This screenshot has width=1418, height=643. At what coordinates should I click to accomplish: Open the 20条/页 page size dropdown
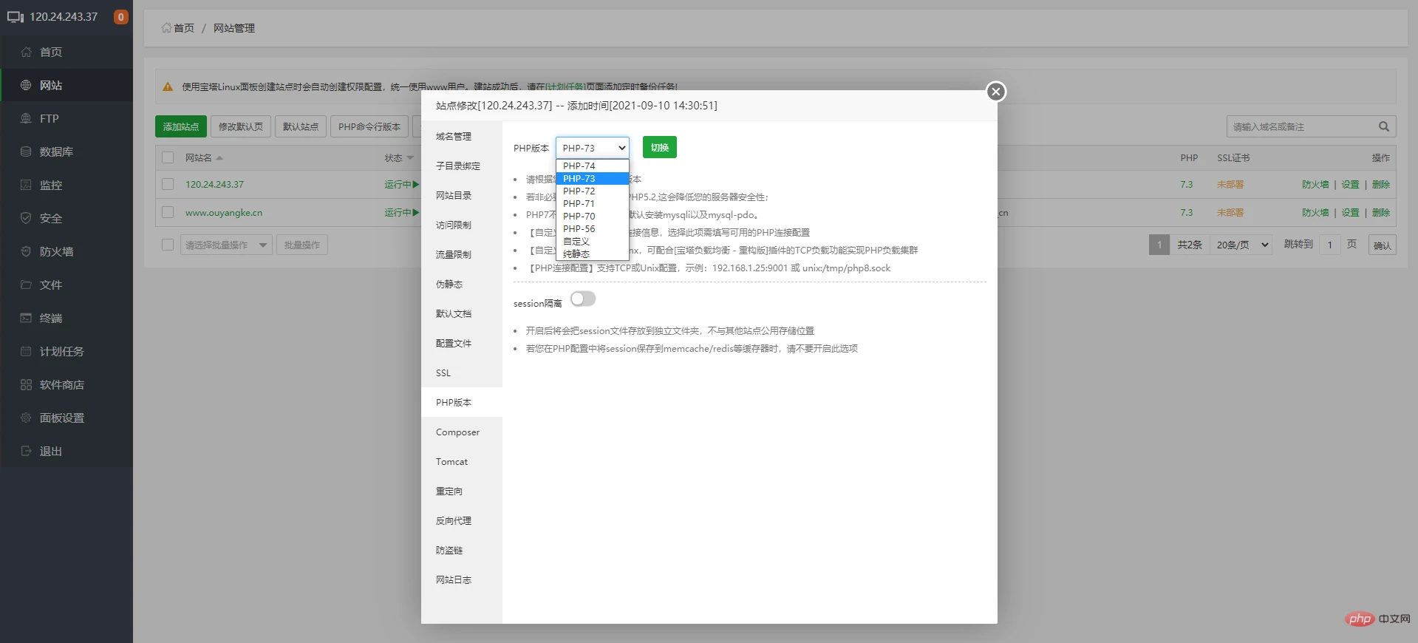1242,245
